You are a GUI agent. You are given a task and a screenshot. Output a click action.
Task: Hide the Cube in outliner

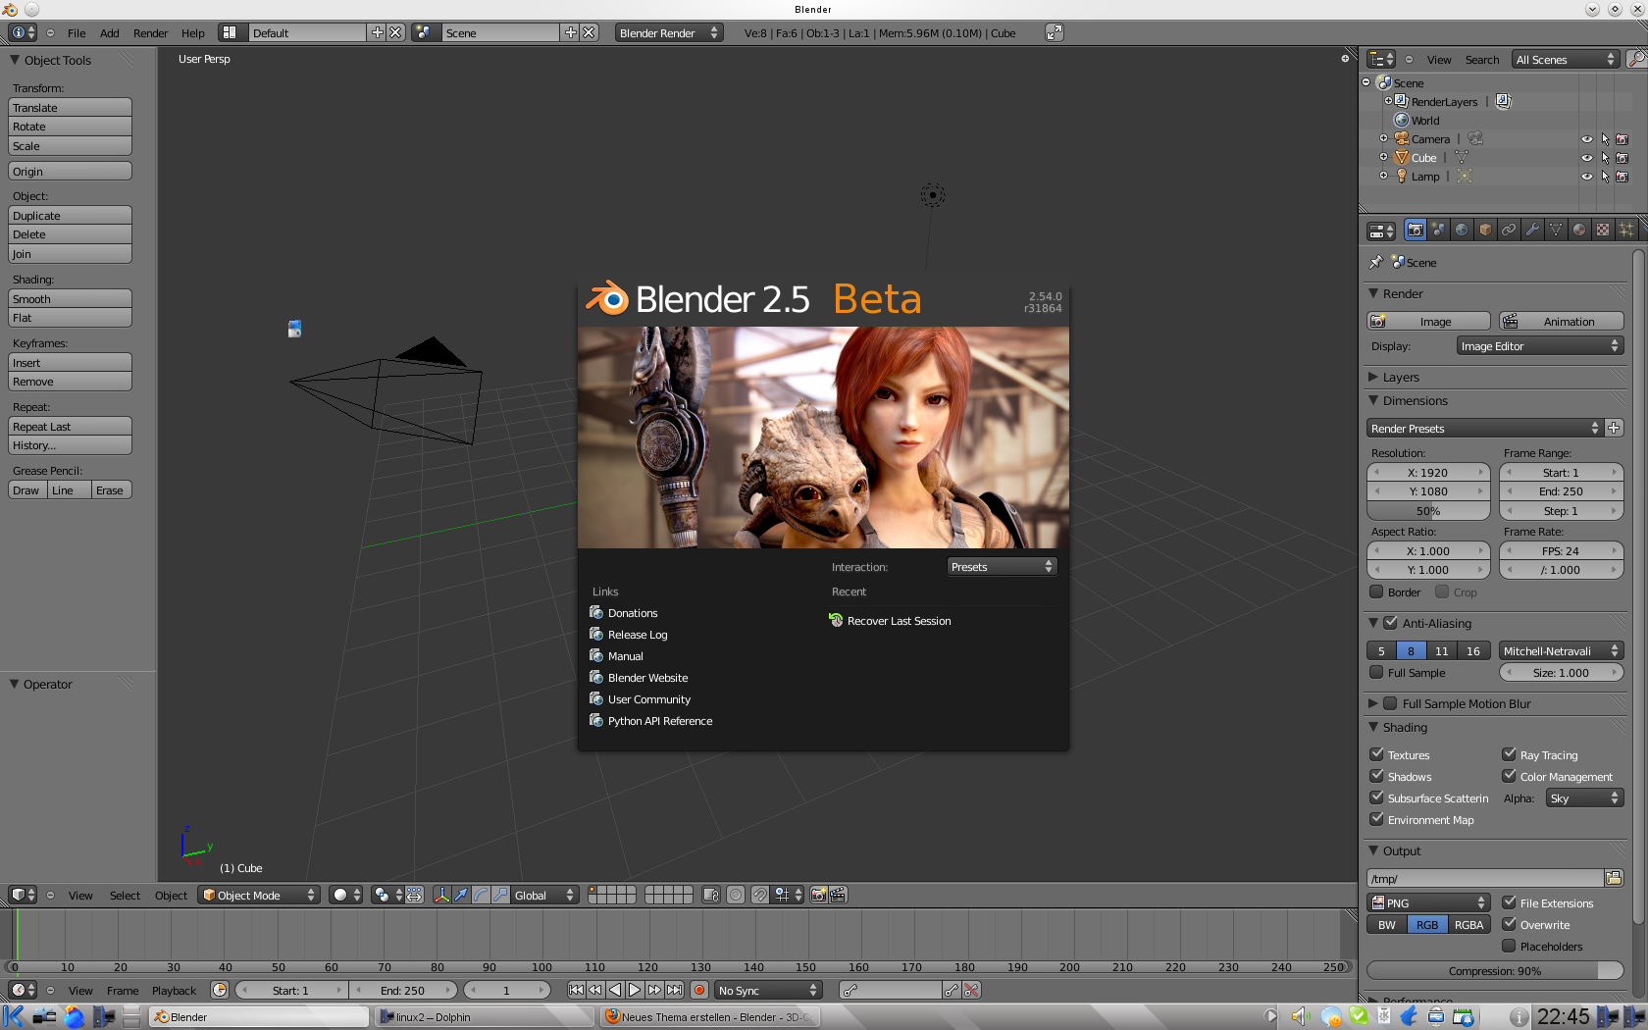pos(1586,158)
